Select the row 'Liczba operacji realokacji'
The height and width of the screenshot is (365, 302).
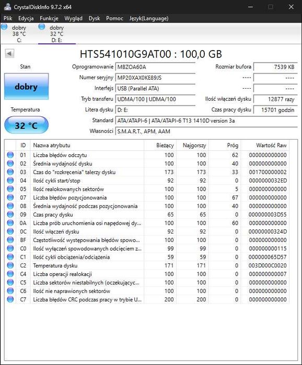[147, 274]
